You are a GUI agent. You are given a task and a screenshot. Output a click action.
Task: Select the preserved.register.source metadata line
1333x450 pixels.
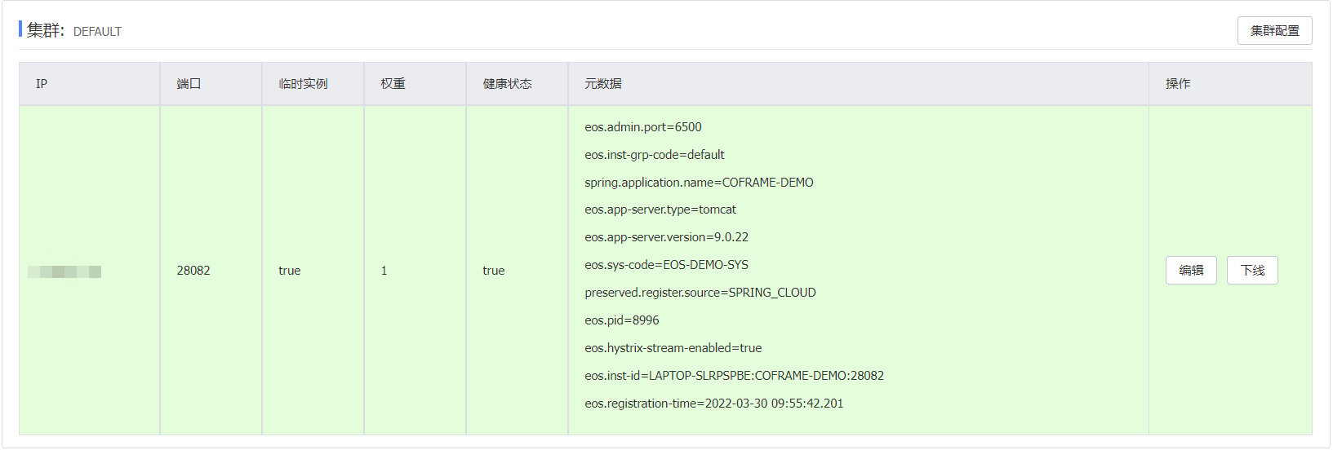700,293
